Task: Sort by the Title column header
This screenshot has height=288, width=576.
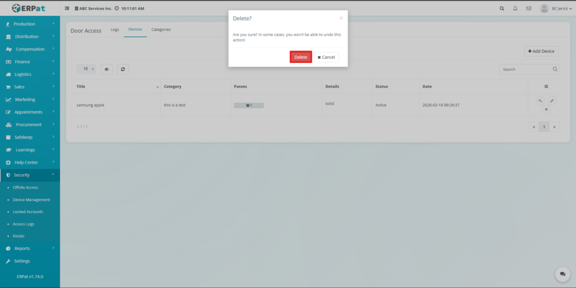Action: (116, 86)
